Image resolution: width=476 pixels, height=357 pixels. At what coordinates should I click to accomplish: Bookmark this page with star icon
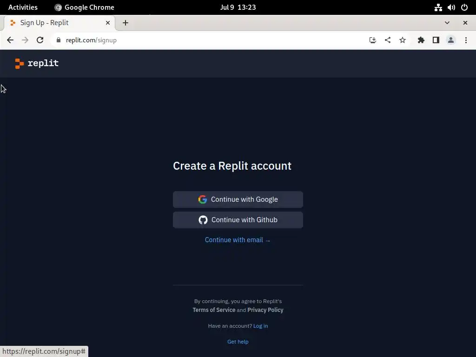coord(402,40)
